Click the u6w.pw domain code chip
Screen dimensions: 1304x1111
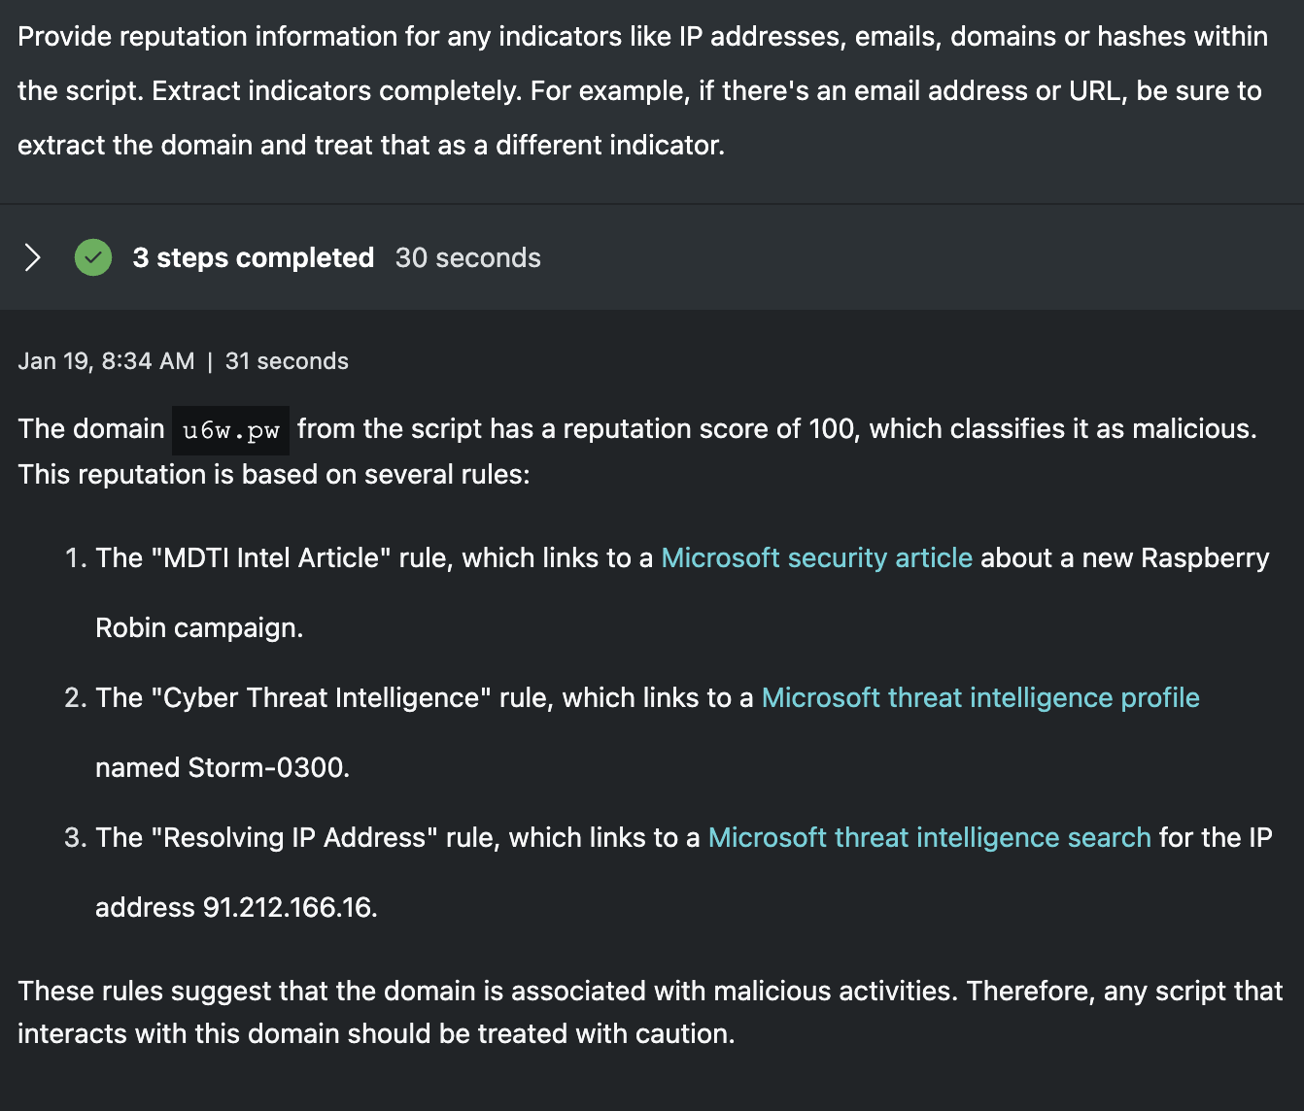[x=230, y=430]
